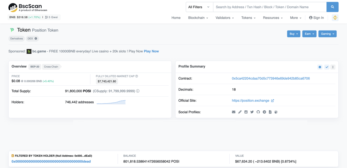Click the Decimals value 18
This screenshot has width=347, height=168.
(x=234, y=89)
